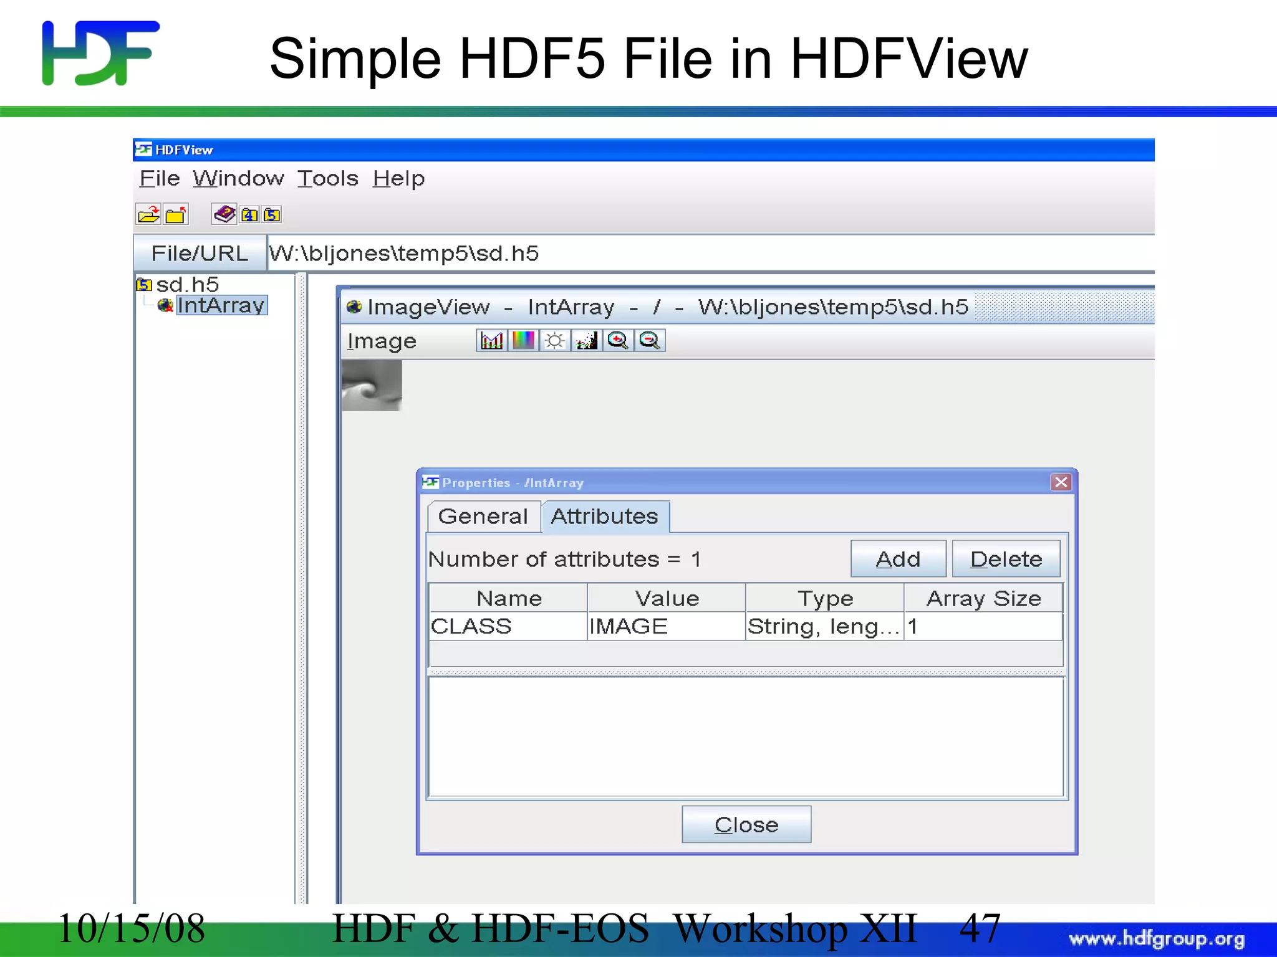Click the Array Size column header

pyautogui.click(x=983, y=598)
